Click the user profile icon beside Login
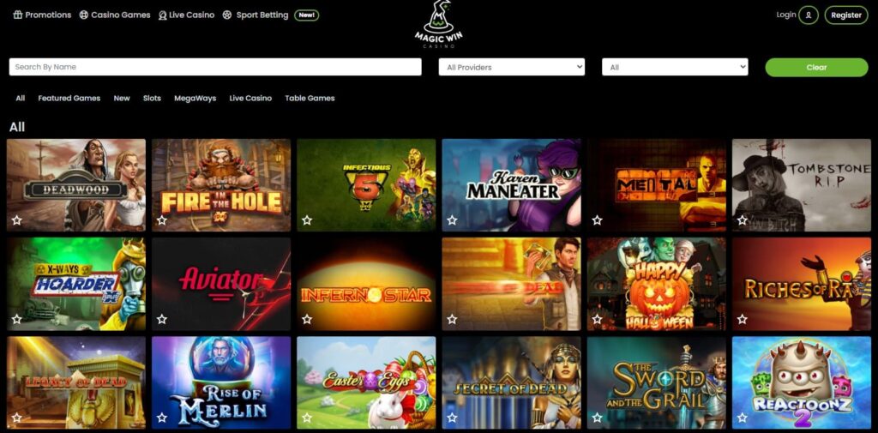Image resolution: width=878 pixels, height=433 pixels. click(808, 15)
